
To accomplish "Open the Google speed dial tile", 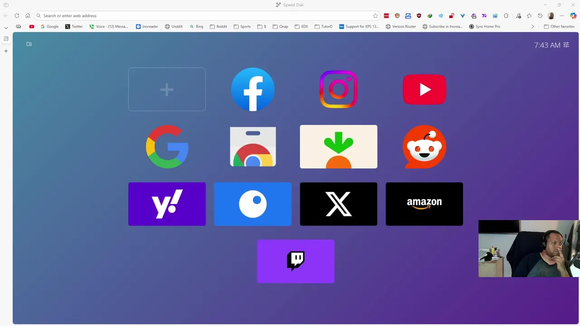I will point(167,147).
